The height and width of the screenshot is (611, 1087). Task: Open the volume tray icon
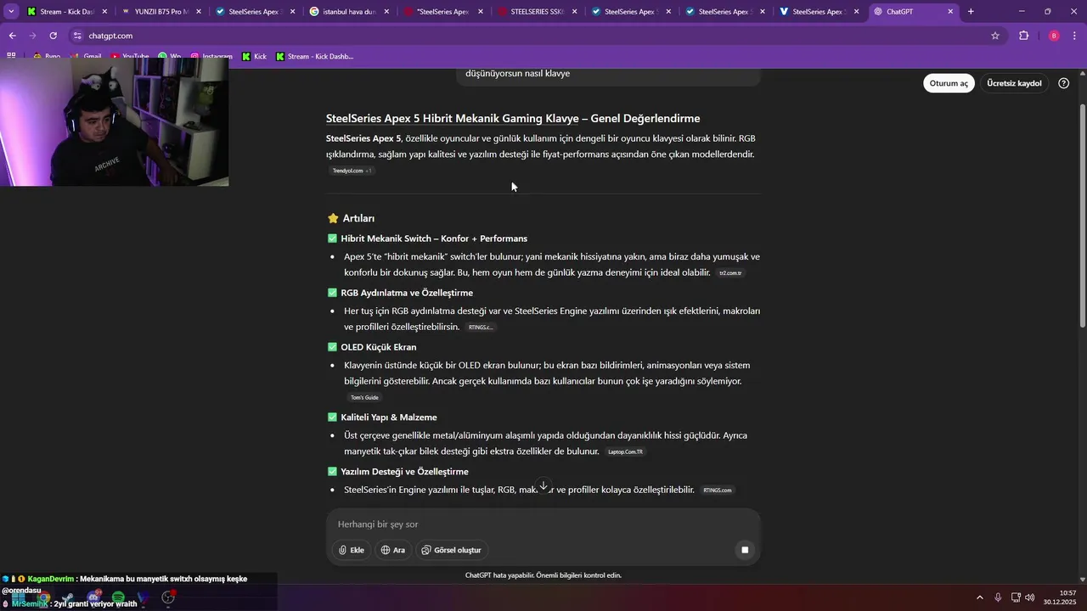tap(1030, 597)
